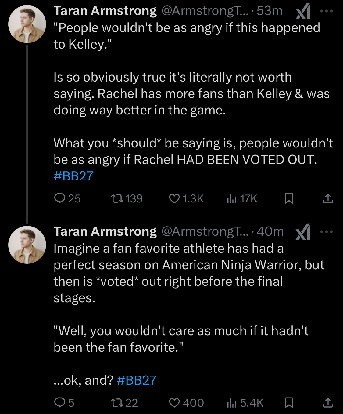The width and height of the screenshot is (343, 414).
Task: Share the first tweet via share icon
Action: (328, 198)
